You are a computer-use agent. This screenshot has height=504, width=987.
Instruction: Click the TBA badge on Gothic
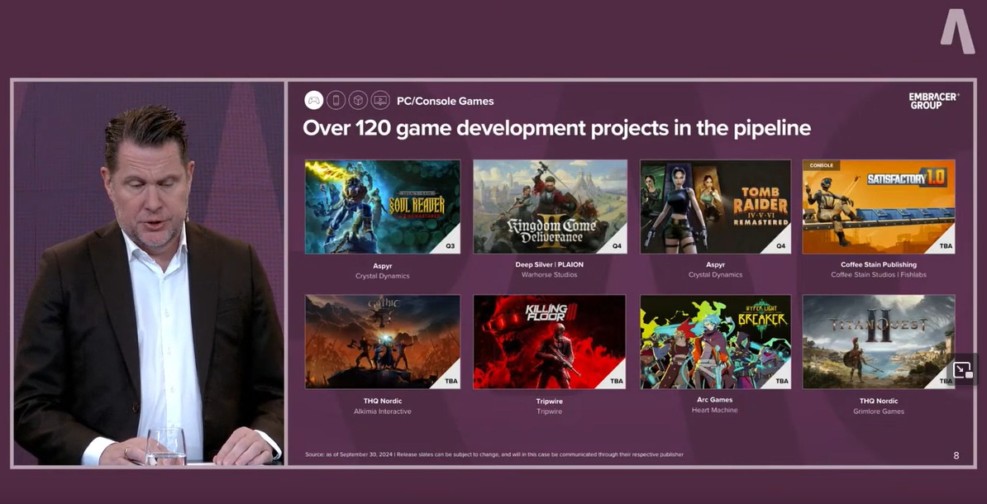451,381
